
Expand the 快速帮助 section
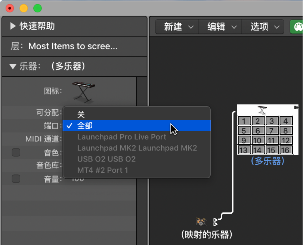tap(12, 26)
